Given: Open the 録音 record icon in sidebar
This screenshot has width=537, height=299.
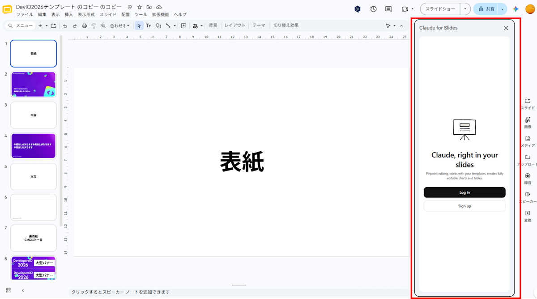Looking at the screenshot, I should pyautogui.click(x=528, y=176).
